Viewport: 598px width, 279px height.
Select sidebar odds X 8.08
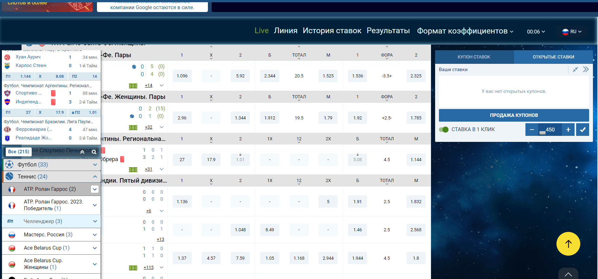(x=51, y=76)
